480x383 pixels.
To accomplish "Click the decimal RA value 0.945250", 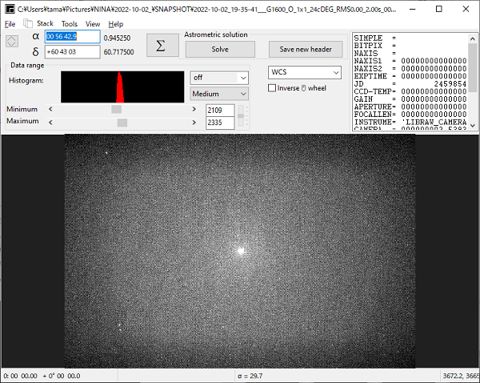I will click(117, 38).
